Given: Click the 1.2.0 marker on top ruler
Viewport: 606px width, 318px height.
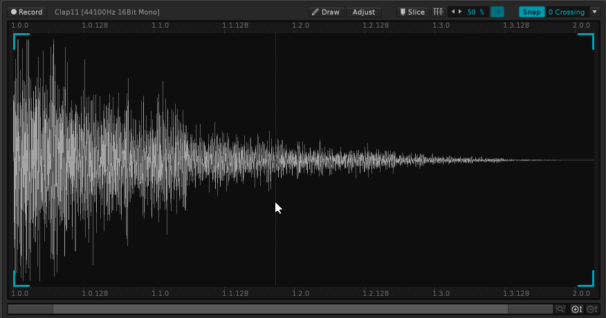Looking at the screenshot, I should [300, 25].
